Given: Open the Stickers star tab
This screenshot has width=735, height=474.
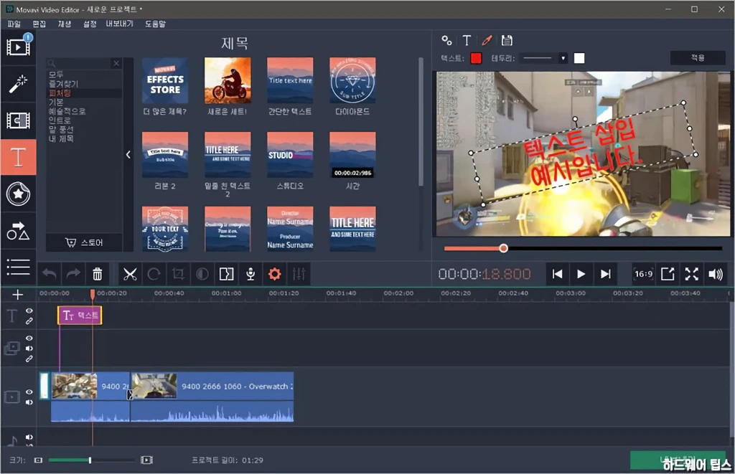Looking at the screenshot, I should pos(18,194).
